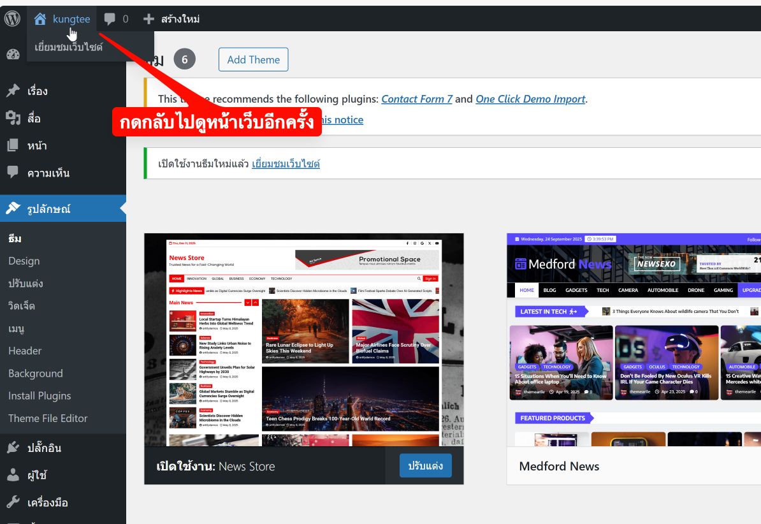
Task: Click the pushpin icon for posts
Action: point(13,91)
